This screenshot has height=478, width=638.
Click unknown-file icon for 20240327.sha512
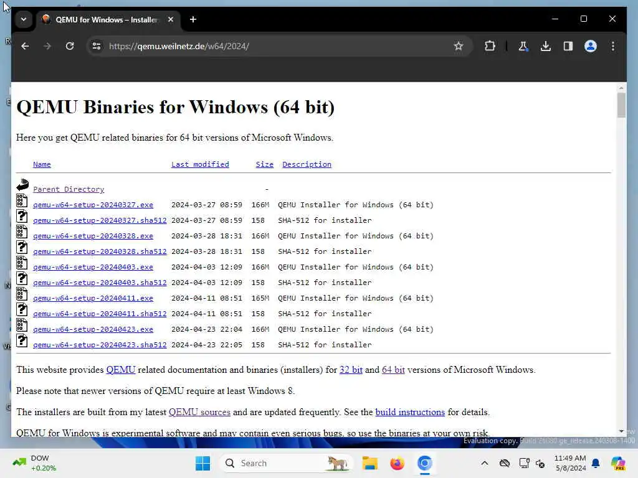[x=22, y=216]
